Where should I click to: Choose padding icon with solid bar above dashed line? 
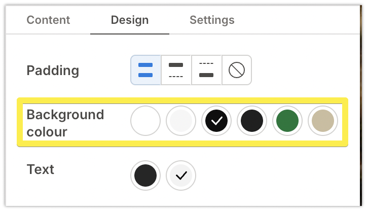click(176, 70)
